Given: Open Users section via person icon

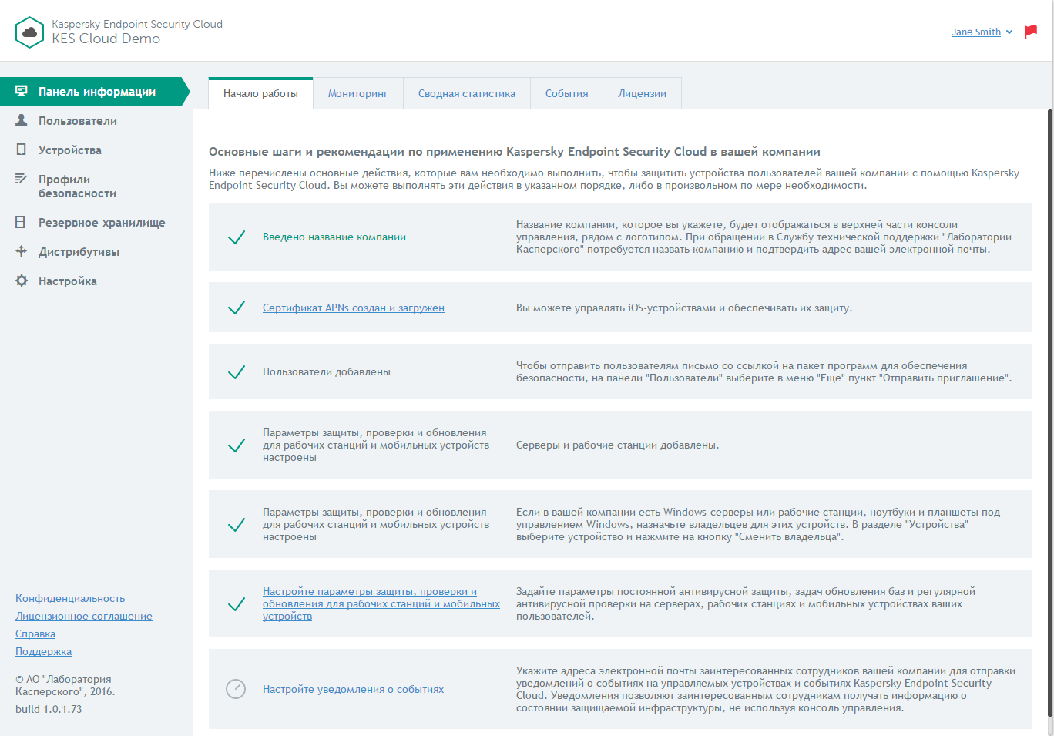Looking at the screenshot, I should coord(22,120).
